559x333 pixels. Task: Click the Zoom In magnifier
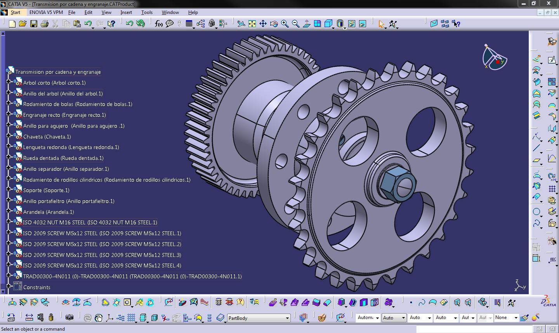285,24
